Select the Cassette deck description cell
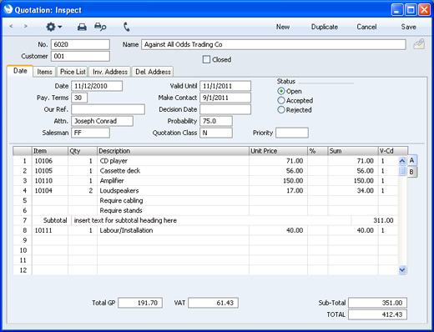 pos(173,171)
